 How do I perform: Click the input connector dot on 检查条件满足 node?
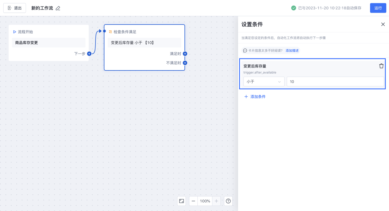pyautogui.click(x=104, y=31)
